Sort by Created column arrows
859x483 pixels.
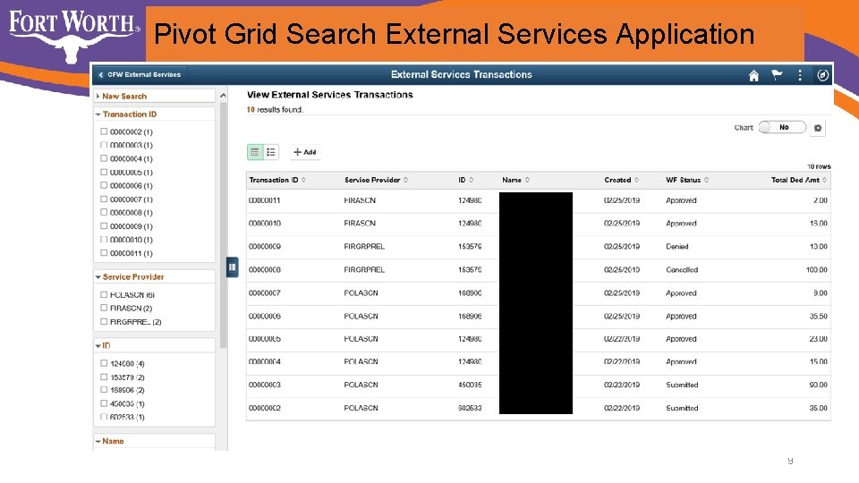pos(636,180)
